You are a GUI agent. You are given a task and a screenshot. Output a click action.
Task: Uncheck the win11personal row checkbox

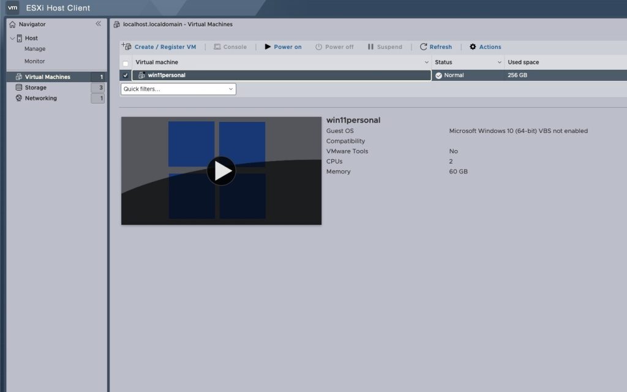coord(126,75)
